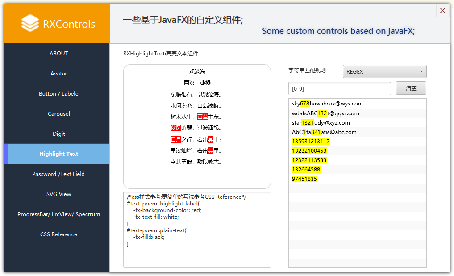Click the RXControls stacked layers logo icon
The image size is (454, 276).
[x=30, y=23]
